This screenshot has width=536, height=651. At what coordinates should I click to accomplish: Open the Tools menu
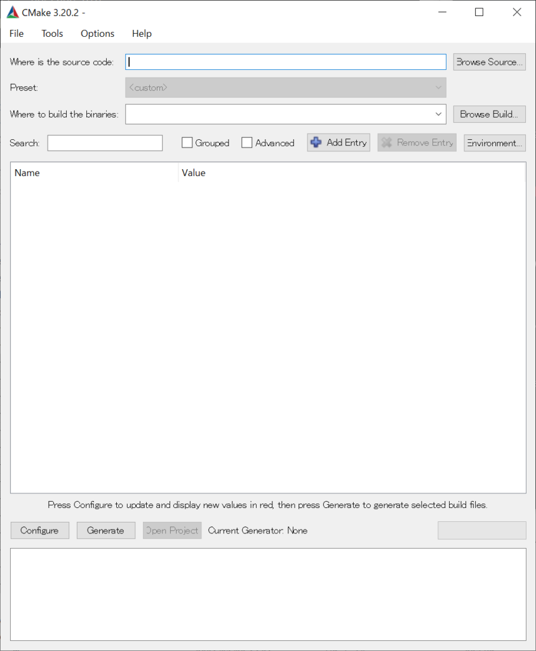[x=52, y=34]
